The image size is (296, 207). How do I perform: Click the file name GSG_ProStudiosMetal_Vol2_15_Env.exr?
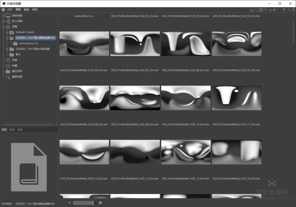(236, 178)
